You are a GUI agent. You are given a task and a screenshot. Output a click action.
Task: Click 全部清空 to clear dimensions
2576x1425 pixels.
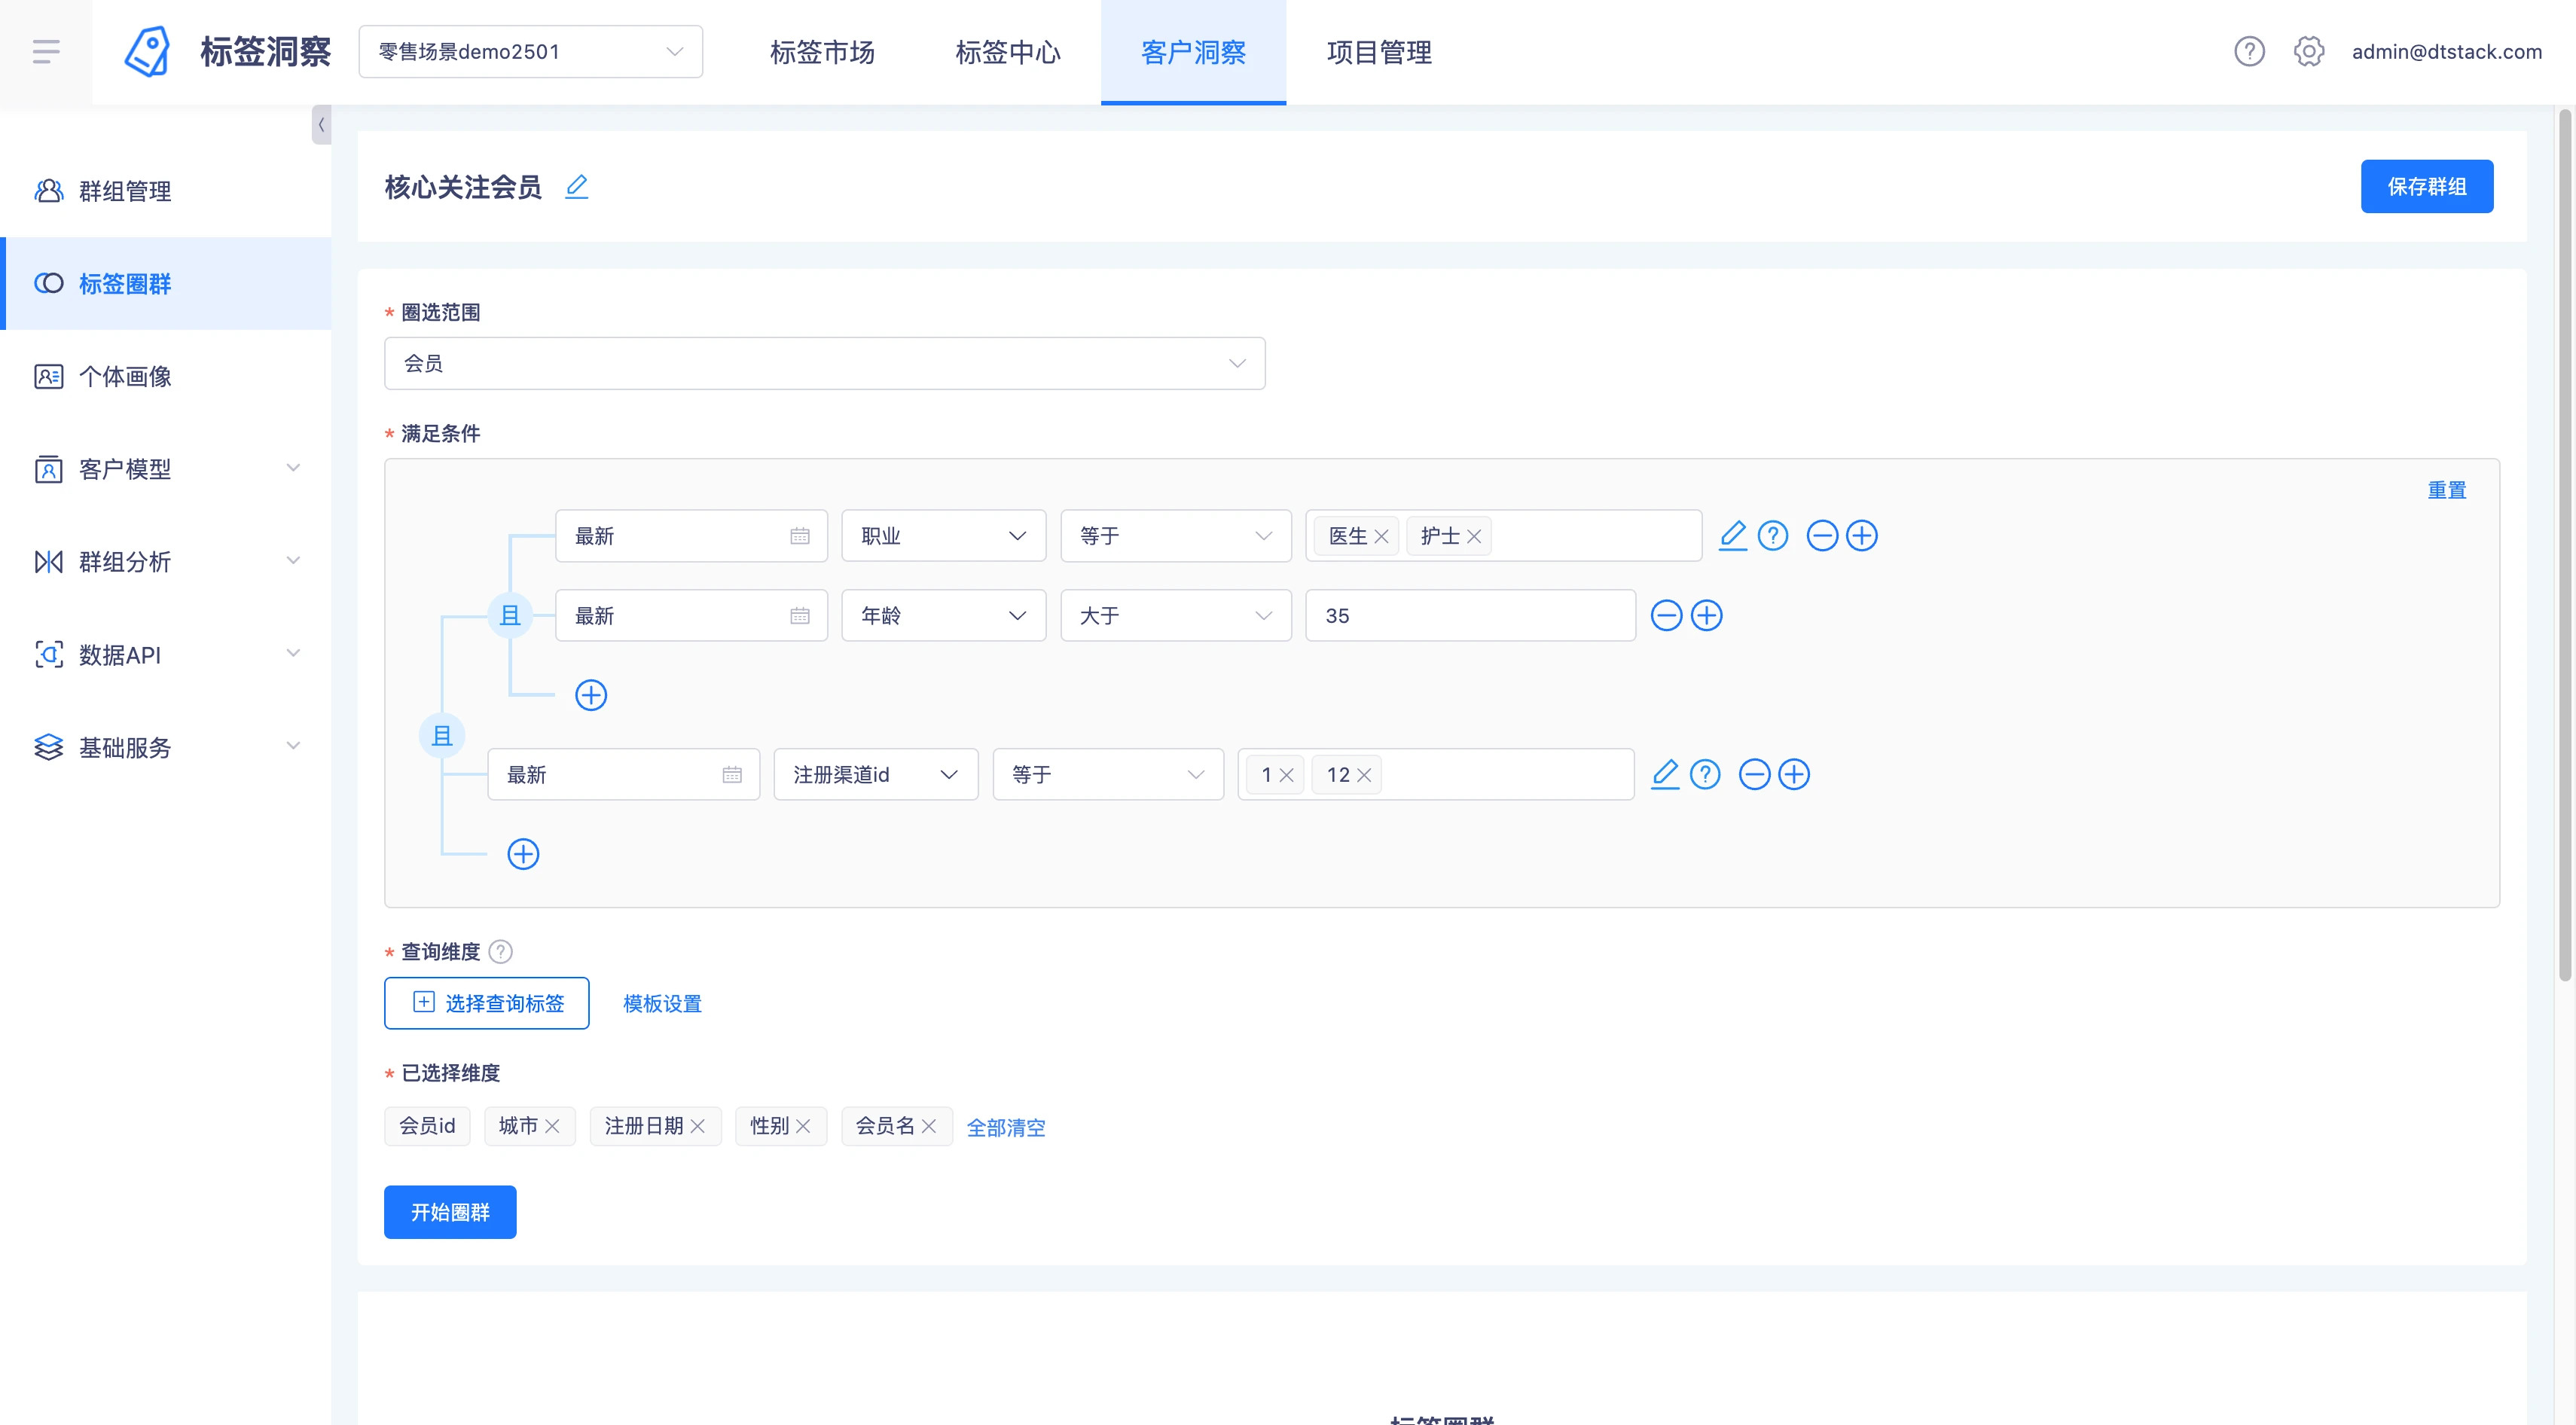pos(1006,1127)
